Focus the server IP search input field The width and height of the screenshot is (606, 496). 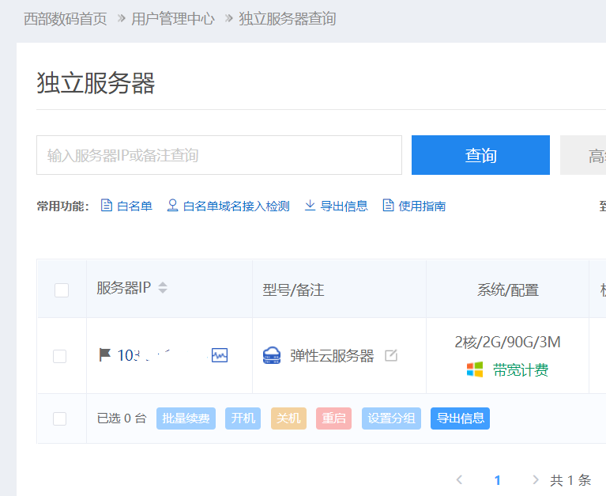coord(219,155)
